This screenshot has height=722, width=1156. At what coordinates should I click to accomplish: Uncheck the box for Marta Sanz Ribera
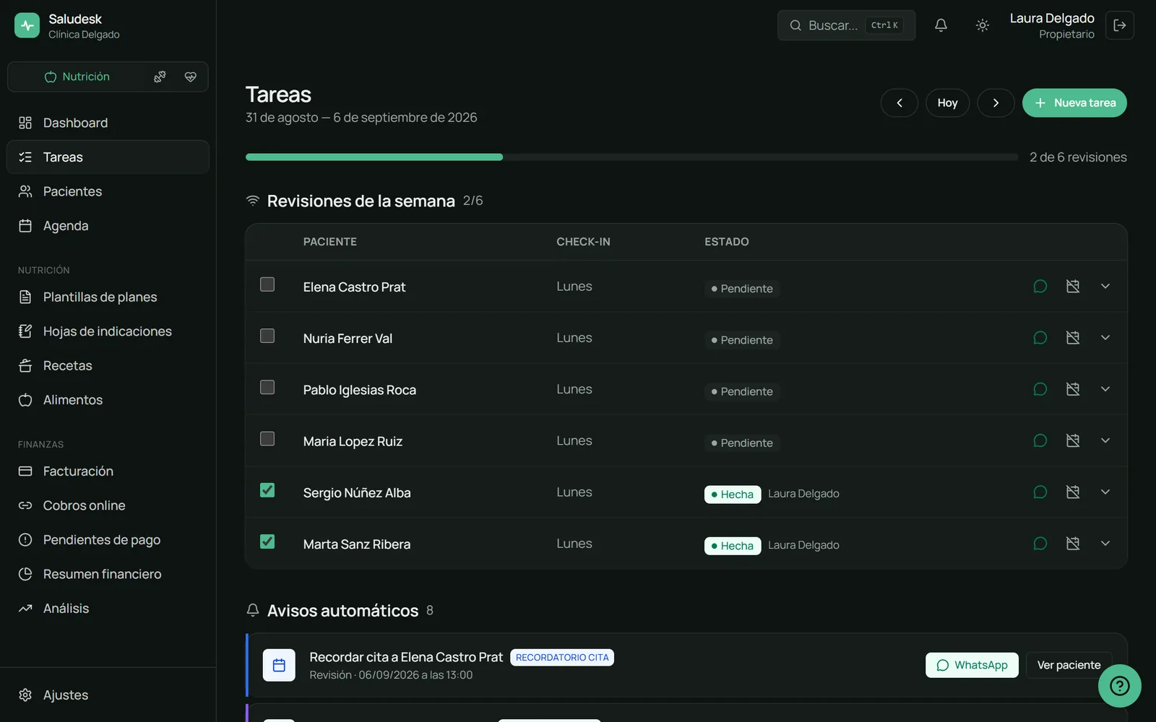pyautogui.click(x=267, y=541)
